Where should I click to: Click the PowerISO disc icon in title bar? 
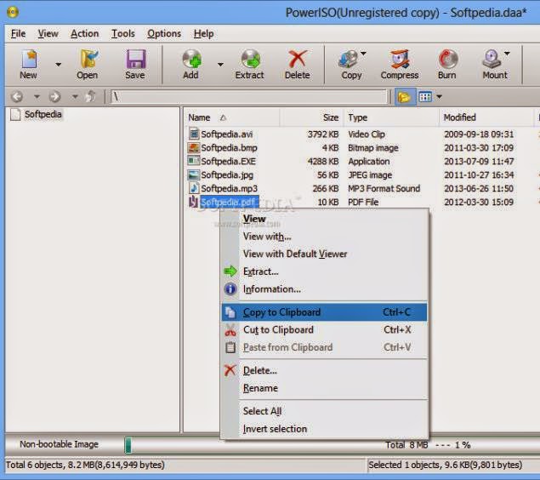[13, 12]
